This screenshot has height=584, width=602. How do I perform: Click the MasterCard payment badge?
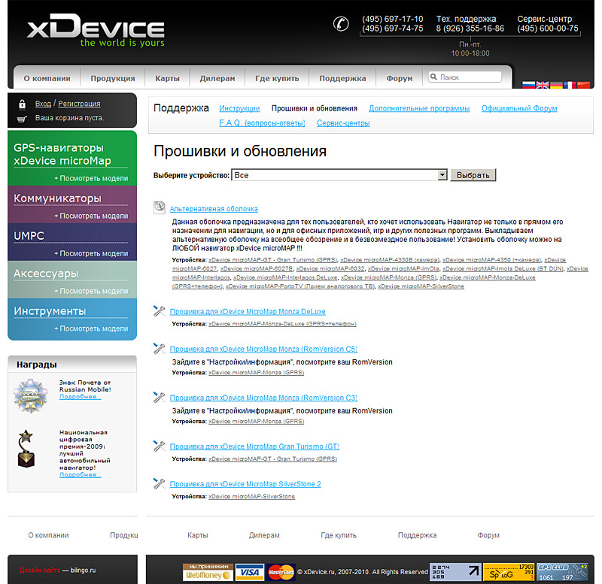(281, 572)
